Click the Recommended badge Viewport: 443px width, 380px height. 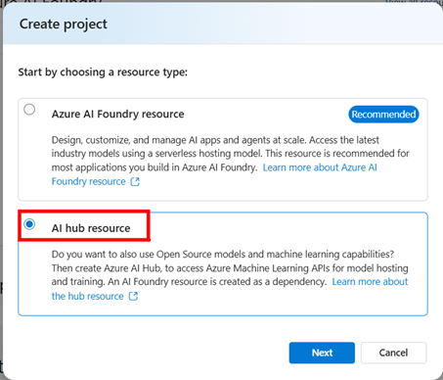coord(383,115)
